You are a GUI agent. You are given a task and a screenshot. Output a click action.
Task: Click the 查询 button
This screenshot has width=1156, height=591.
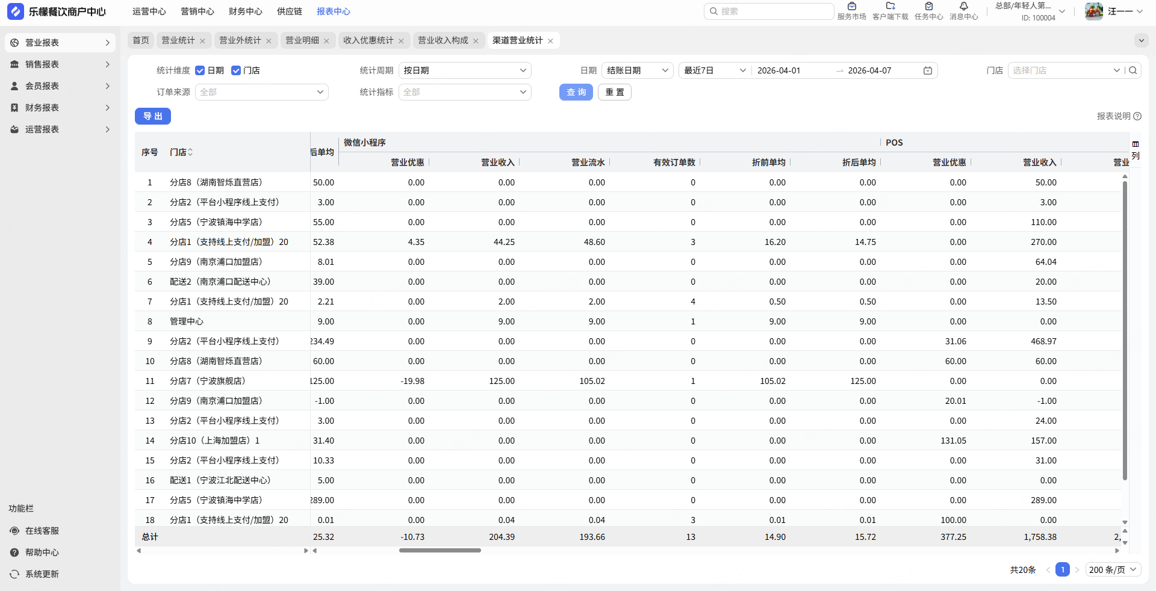pyautogui.click(x=576, y=92)
